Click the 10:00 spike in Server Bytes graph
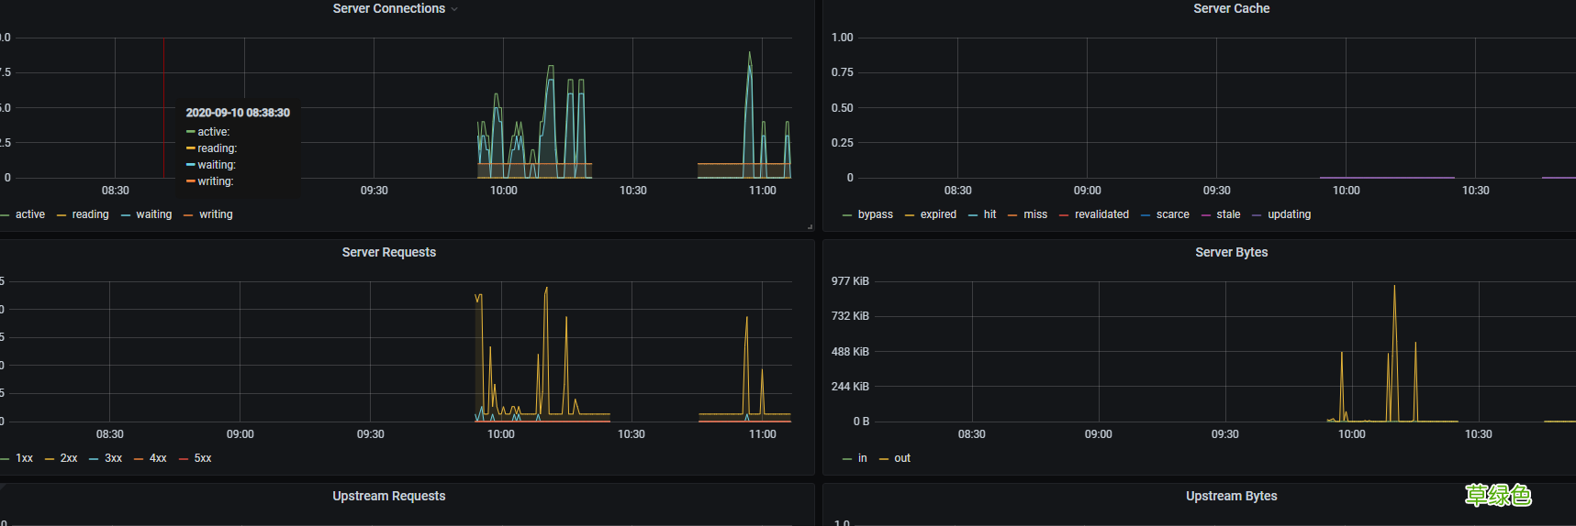The width and height of the screenshot is (1576, 526). pyautogui.click(x=1342, y=367)
